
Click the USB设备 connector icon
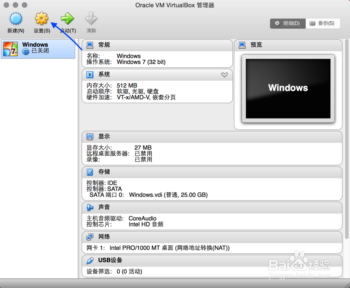90,260
